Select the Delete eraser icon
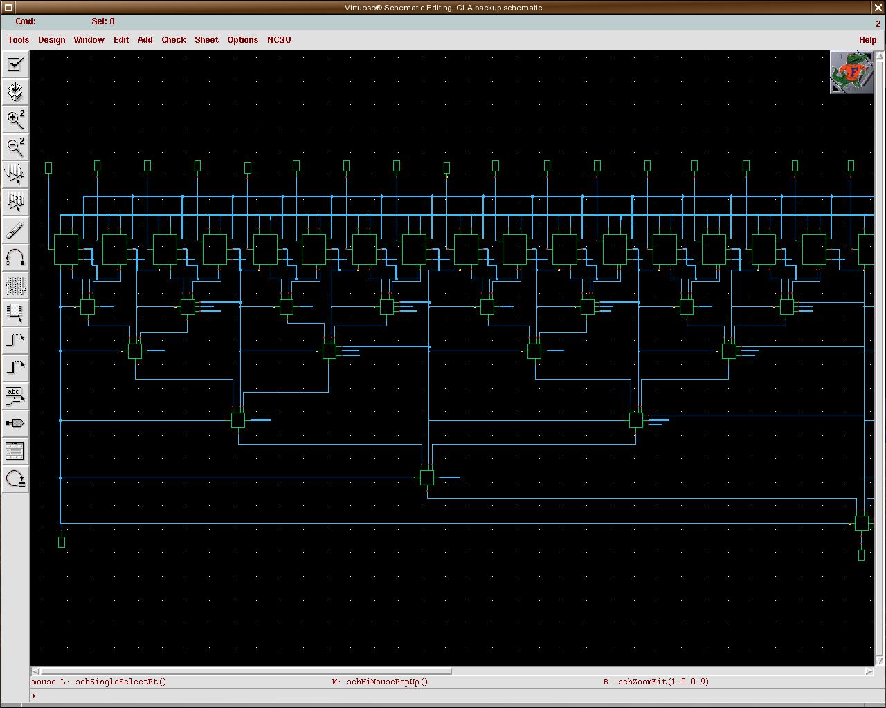 [x=15, y=230]
